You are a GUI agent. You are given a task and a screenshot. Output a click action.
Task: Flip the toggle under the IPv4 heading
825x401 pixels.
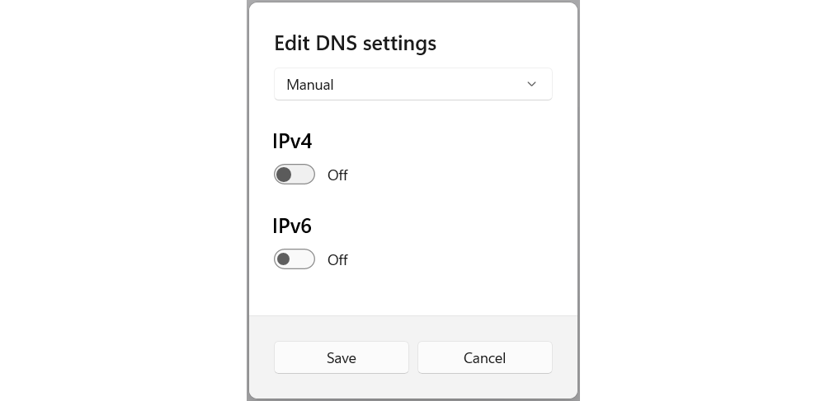click(x=295, y=175)
